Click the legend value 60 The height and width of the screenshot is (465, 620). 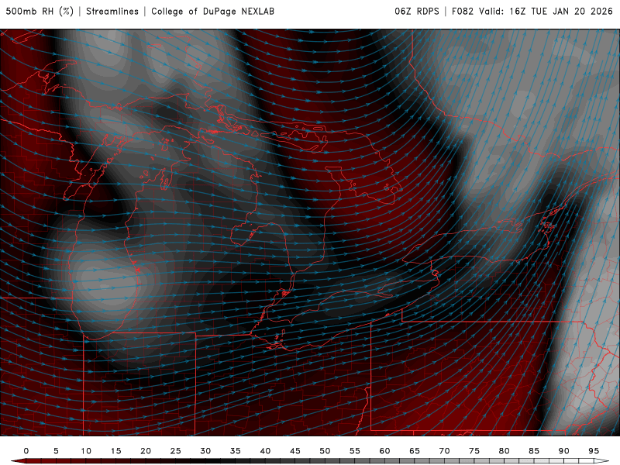point(384,451)
